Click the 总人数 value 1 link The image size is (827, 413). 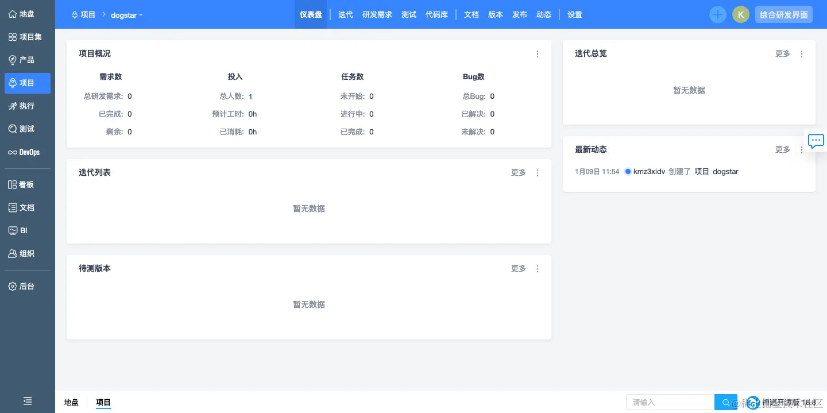click(250, 97)
